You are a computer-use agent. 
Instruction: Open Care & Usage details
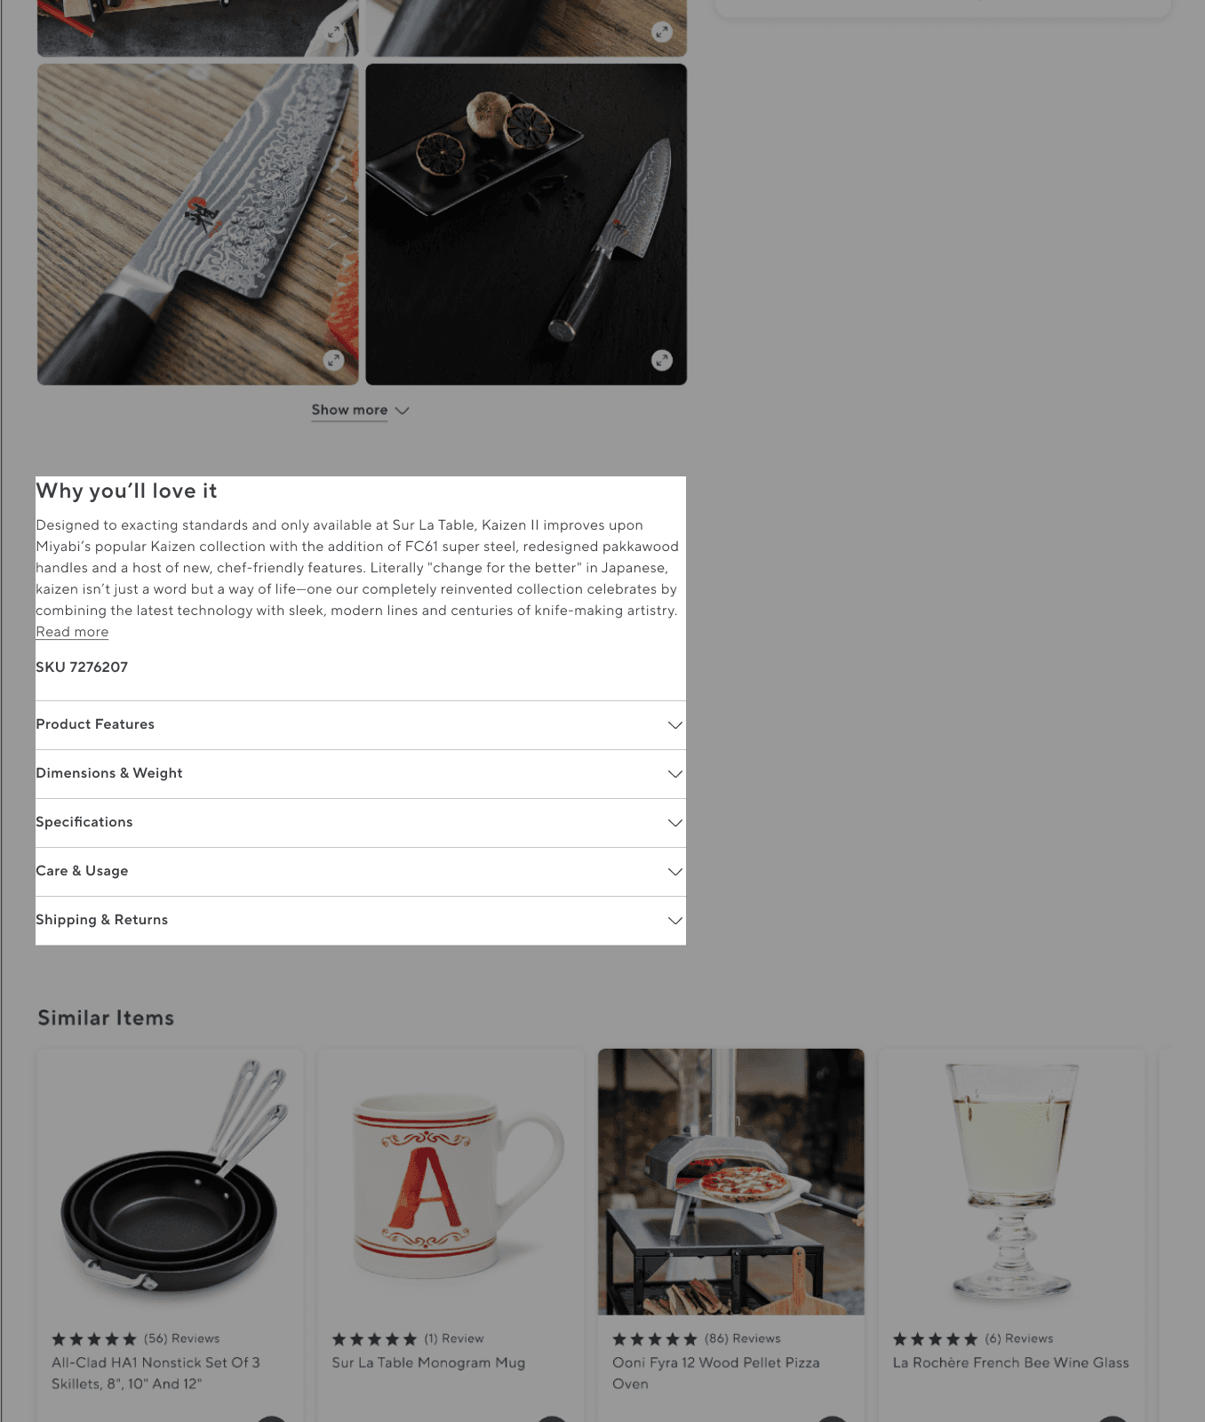click(x=361, y=872)
